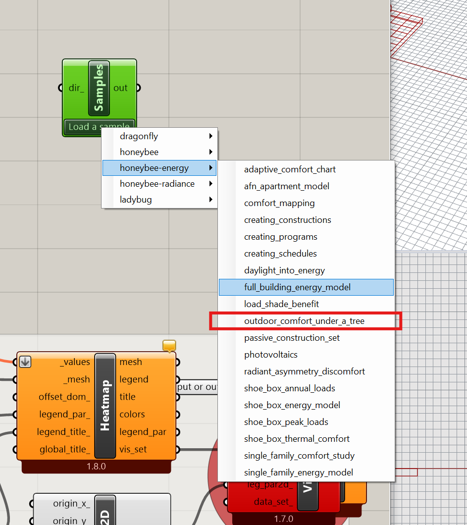Click the 1.7.0 version label
Viewport: 467px width, 525px height.
pos(284,519)
